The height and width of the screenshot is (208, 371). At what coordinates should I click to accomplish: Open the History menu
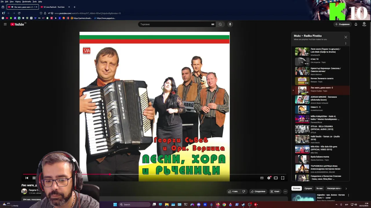click(x=18, y=1)
